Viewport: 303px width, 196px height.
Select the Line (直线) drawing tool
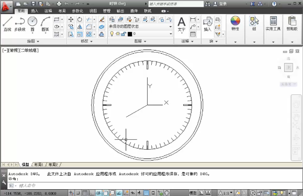(7, 24)
